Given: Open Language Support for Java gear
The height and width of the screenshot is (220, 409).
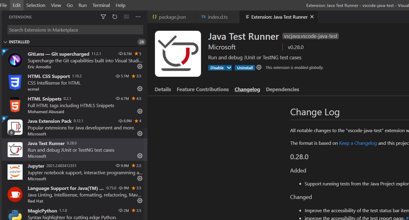Looking at the screenshot, I should pyautogui.click(x=140, y=201).
